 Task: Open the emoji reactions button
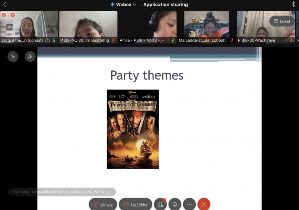tap(175, 204)
